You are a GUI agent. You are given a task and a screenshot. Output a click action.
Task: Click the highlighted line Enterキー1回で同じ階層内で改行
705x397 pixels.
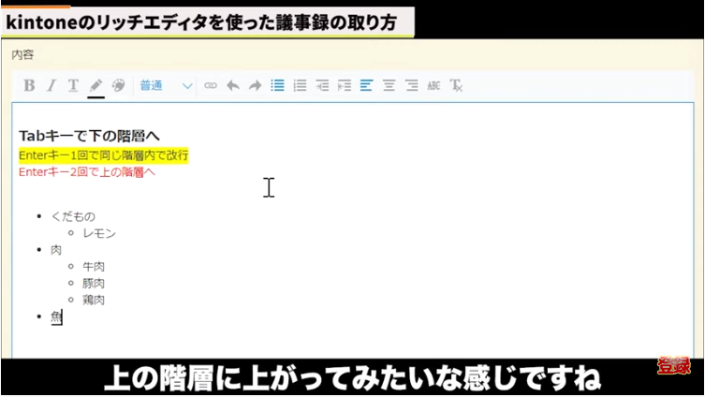click(x=103, y=155)
